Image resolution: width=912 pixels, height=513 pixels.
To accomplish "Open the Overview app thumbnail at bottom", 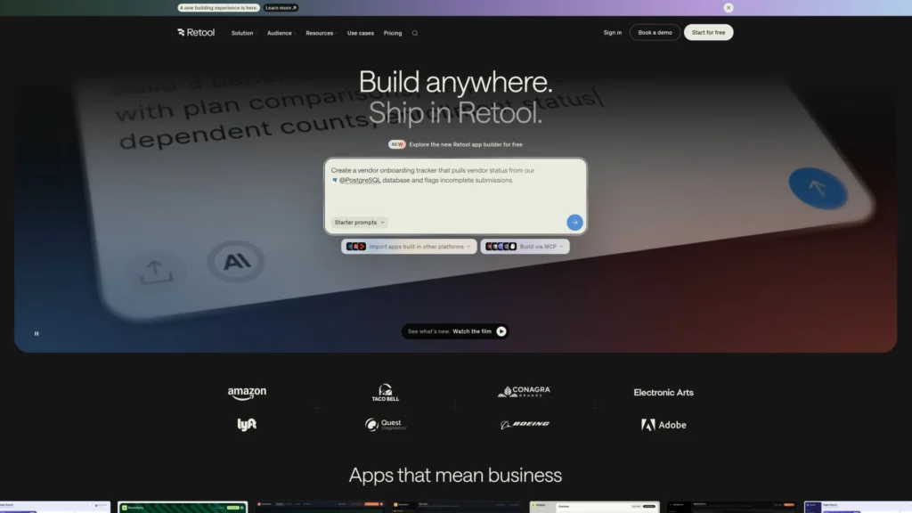I will 594,507.
